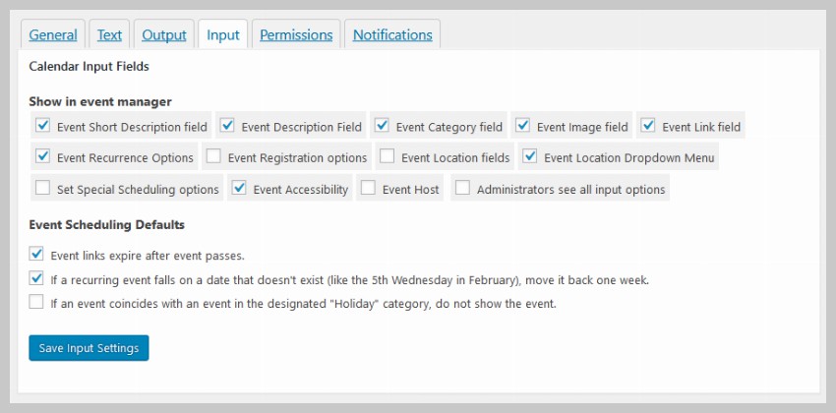Open the Notifications tab

click(392, 34)
